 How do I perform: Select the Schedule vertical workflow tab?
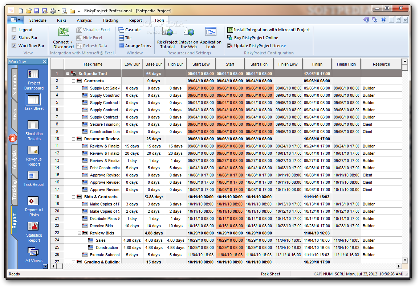coord(15,84)
